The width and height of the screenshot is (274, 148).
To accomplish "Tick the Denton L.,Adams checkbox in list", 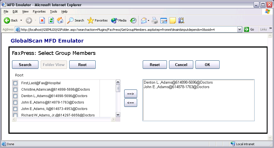I will click(15, 96).
